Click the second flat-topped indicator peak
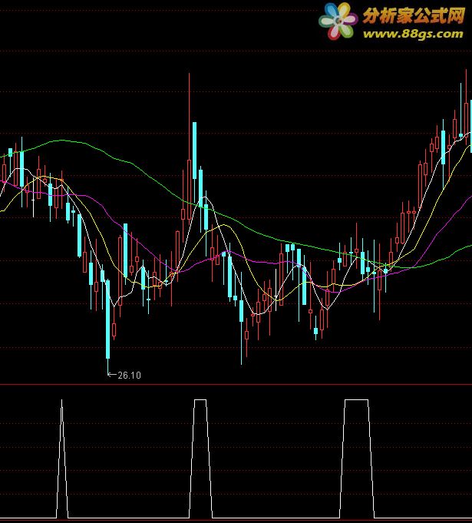 (x=200, y=458)
